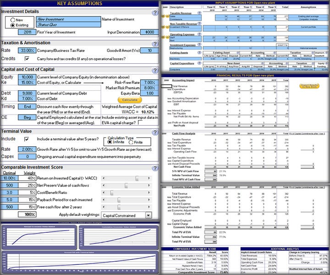Click the Existing Assets row heading help icon
The width and height of the screenshot is (330, 275).
(199, 52)
